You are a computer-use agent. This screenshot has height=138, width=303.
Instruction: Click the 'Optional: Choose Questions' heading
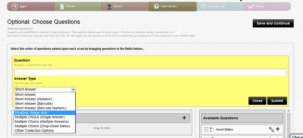(x=44, y=22)
